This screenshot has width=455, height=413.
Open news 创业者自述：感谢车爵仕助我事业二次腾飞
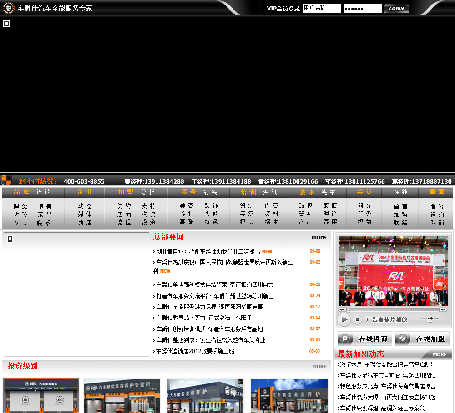208,251
